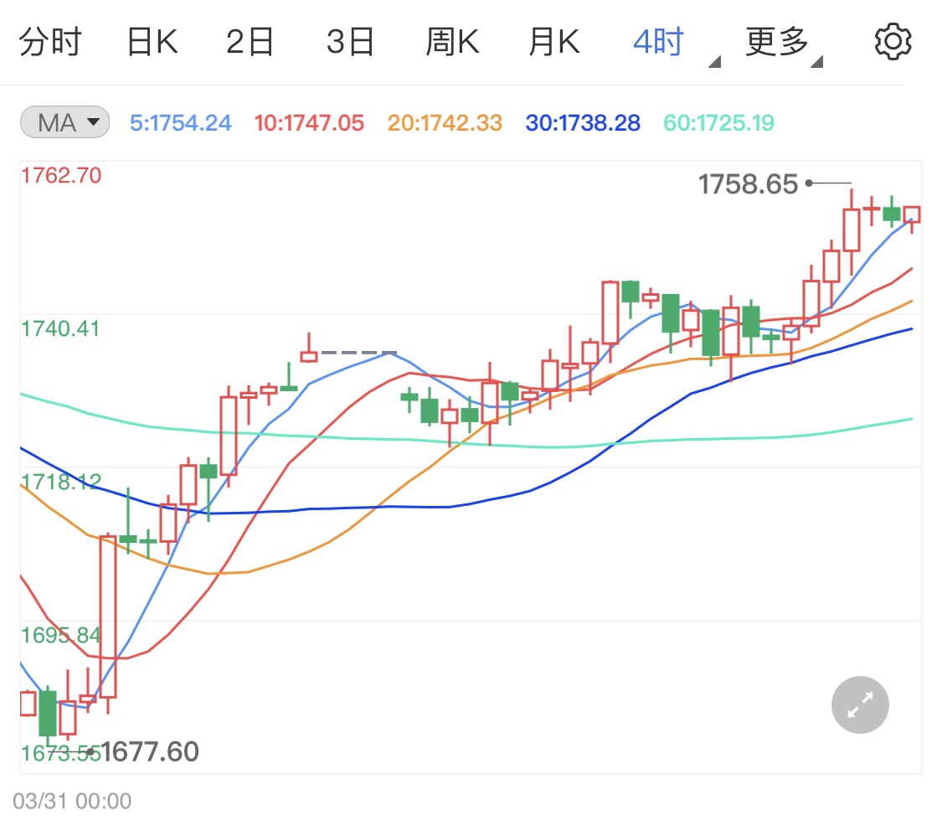Click the low price label 1677.60
Viewport: 942px width, 831px height.
(150, 751)
